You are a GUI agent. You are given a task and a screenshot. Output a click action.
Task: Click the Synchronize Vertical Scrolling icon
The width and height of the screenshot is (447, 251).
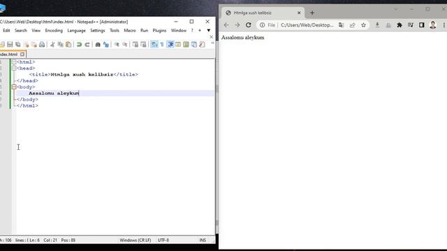click(x=135, y=45)
